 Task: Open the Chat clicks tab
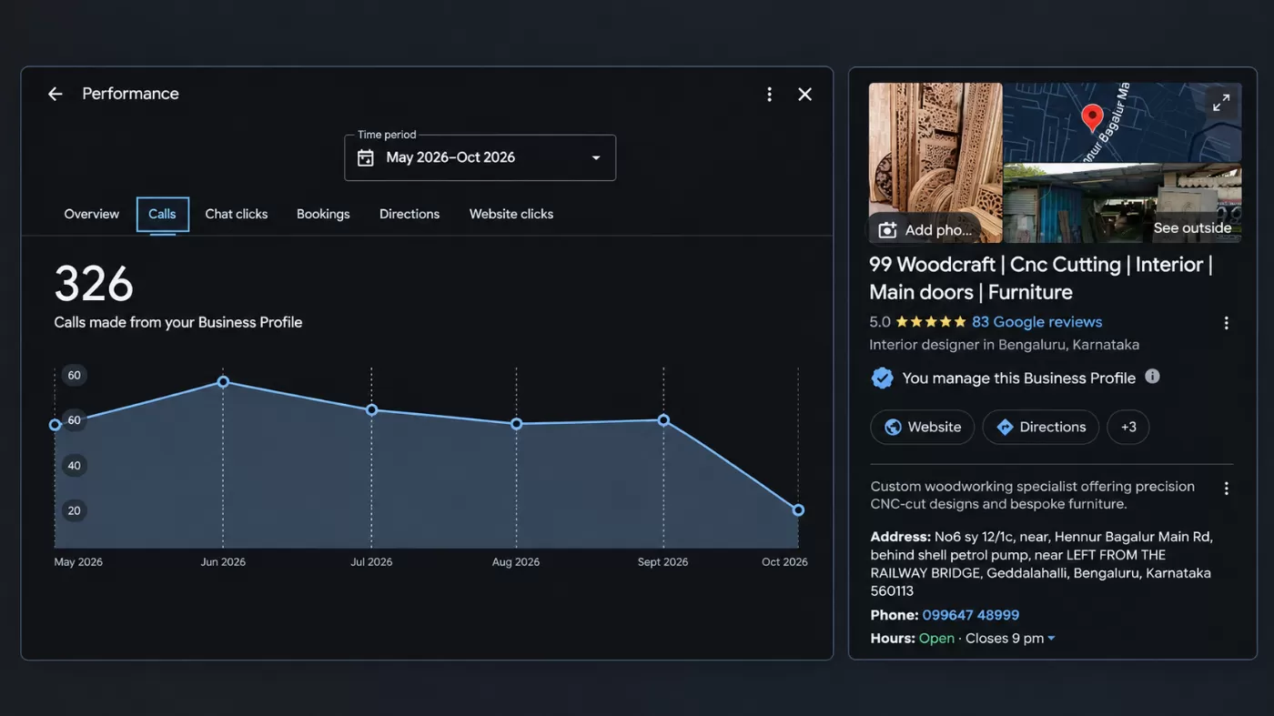pos(237,214)
